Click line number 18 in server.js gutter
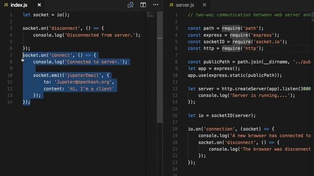 click(175, 129)
